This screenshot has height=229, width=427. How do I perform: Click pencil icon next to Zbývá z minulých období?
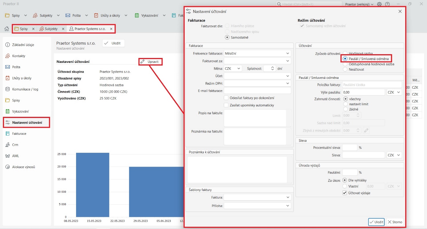tap(366, 130)
